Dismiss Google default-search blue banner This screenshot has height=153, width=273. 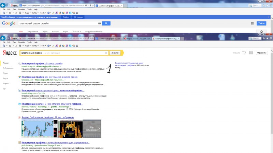click(268, 17)
